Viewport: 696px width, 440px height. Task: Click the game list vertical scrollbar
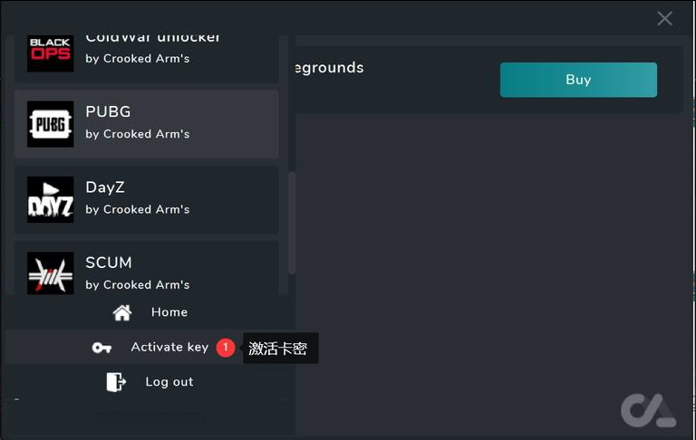coord(292,222)
